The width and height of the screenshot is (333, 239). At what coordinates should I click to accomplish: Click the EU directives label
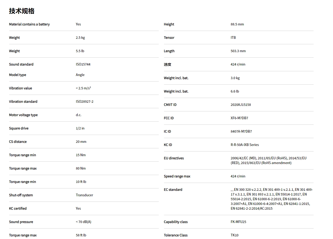pyautogui.click(x=174, y=158)
